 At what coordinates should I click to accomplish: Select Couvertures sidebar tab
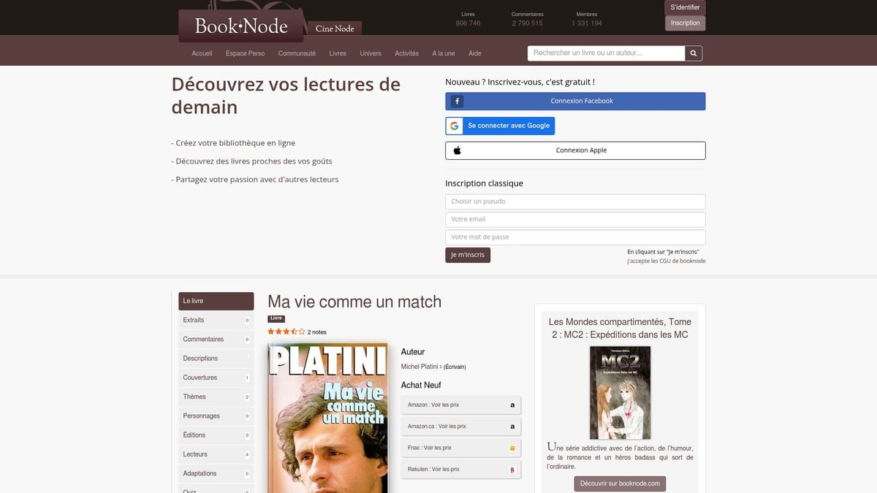[216, 378]
